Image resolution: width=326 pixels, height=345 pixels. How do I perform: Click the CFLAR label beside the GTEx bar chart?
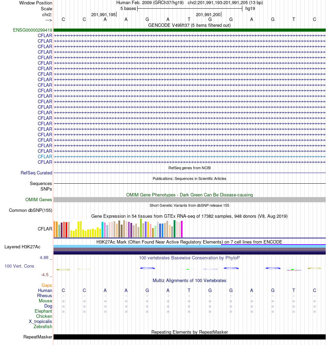click(x=45, y=229)
